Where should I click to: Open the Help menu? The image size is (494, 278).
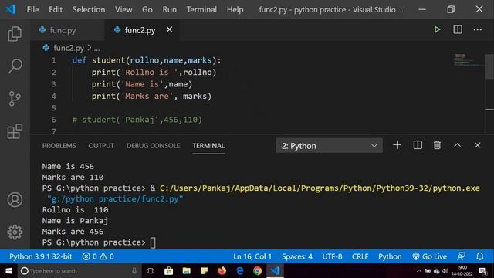[235, 9]
